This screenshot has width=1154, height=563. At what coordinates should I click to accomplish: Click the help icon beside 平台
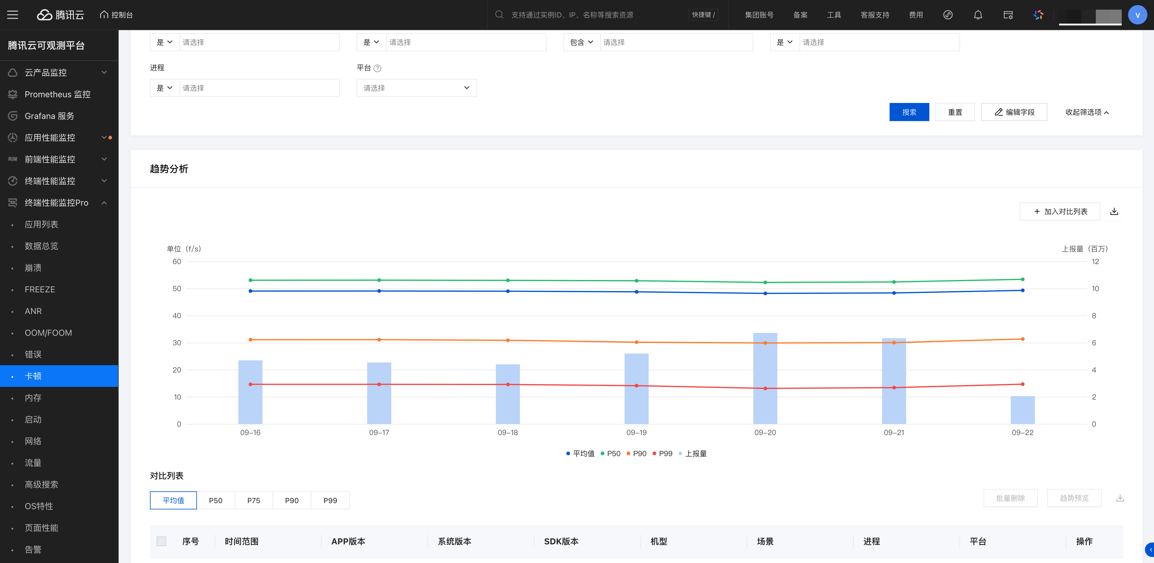(377, 68)
